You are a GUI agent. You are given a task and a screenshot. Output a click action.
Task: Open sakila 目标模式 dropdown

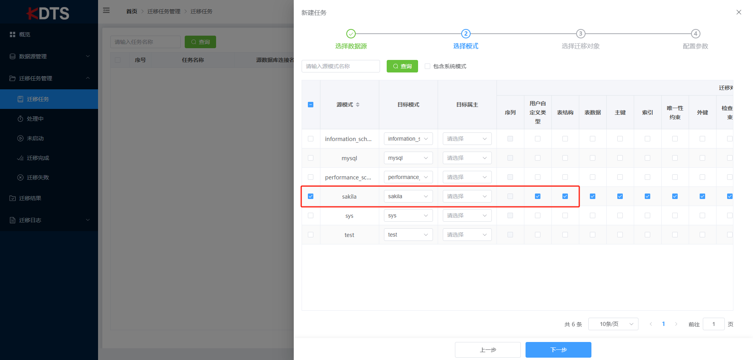408,196
